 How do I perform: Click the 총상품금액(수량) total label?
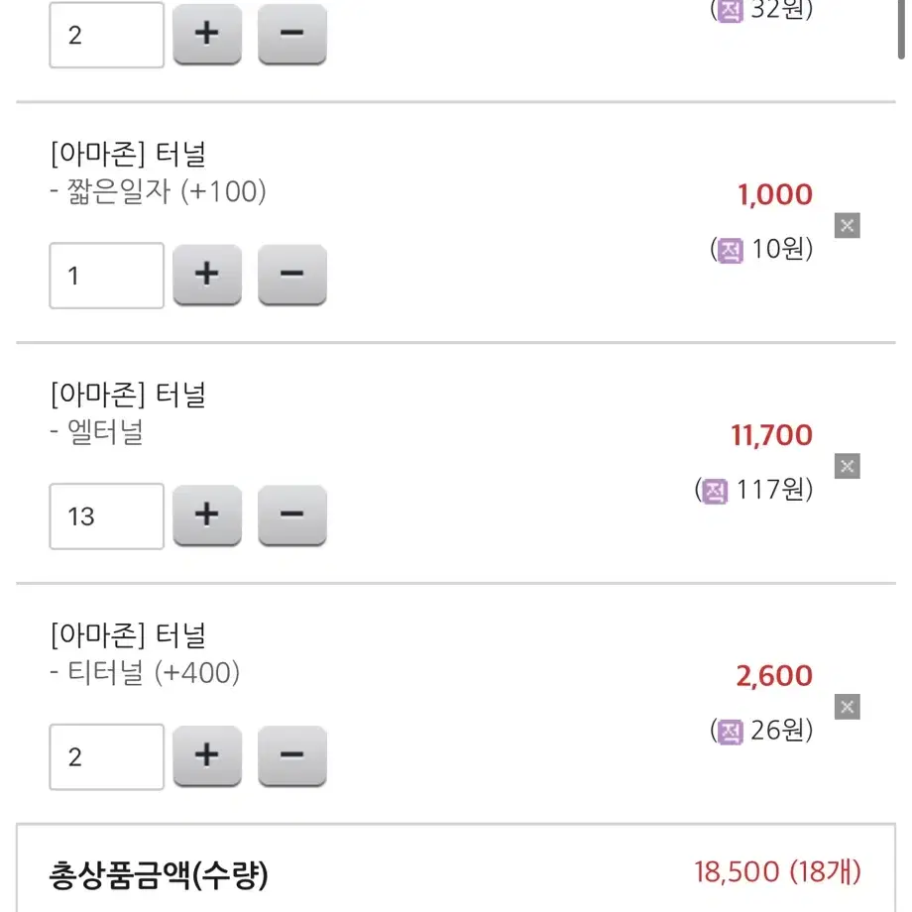point(159,874)
